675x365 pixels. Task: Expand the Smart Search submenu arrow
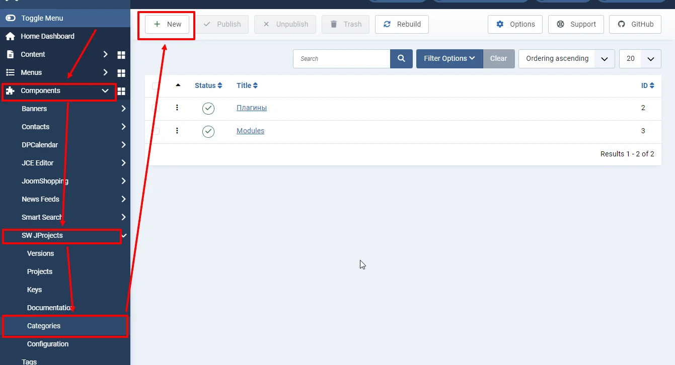tap(123, 217)
